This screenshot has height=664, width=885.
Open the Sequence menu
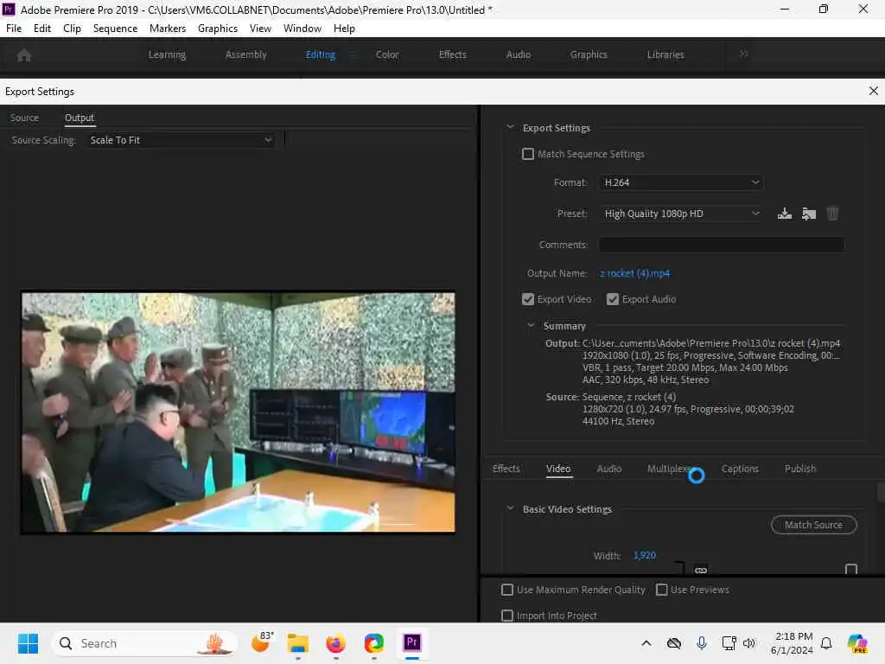[115, 29]
